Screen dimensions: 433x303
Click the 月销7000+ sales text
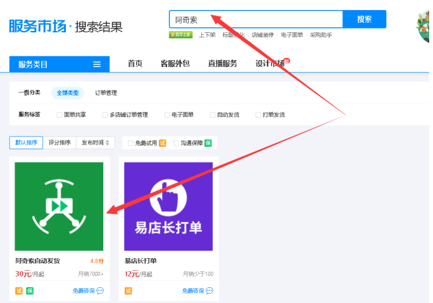[x=91, y=274]
